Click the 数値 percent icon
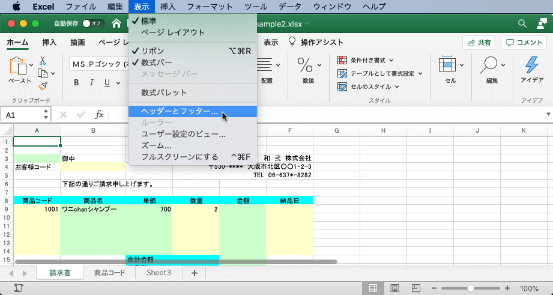Image resolution: width=553 pixels, height=295 pixels. click(x=305, y=65)
